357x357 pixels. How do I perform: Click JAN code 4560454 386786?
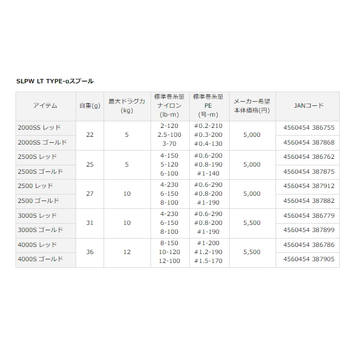(x=309, y=245)
